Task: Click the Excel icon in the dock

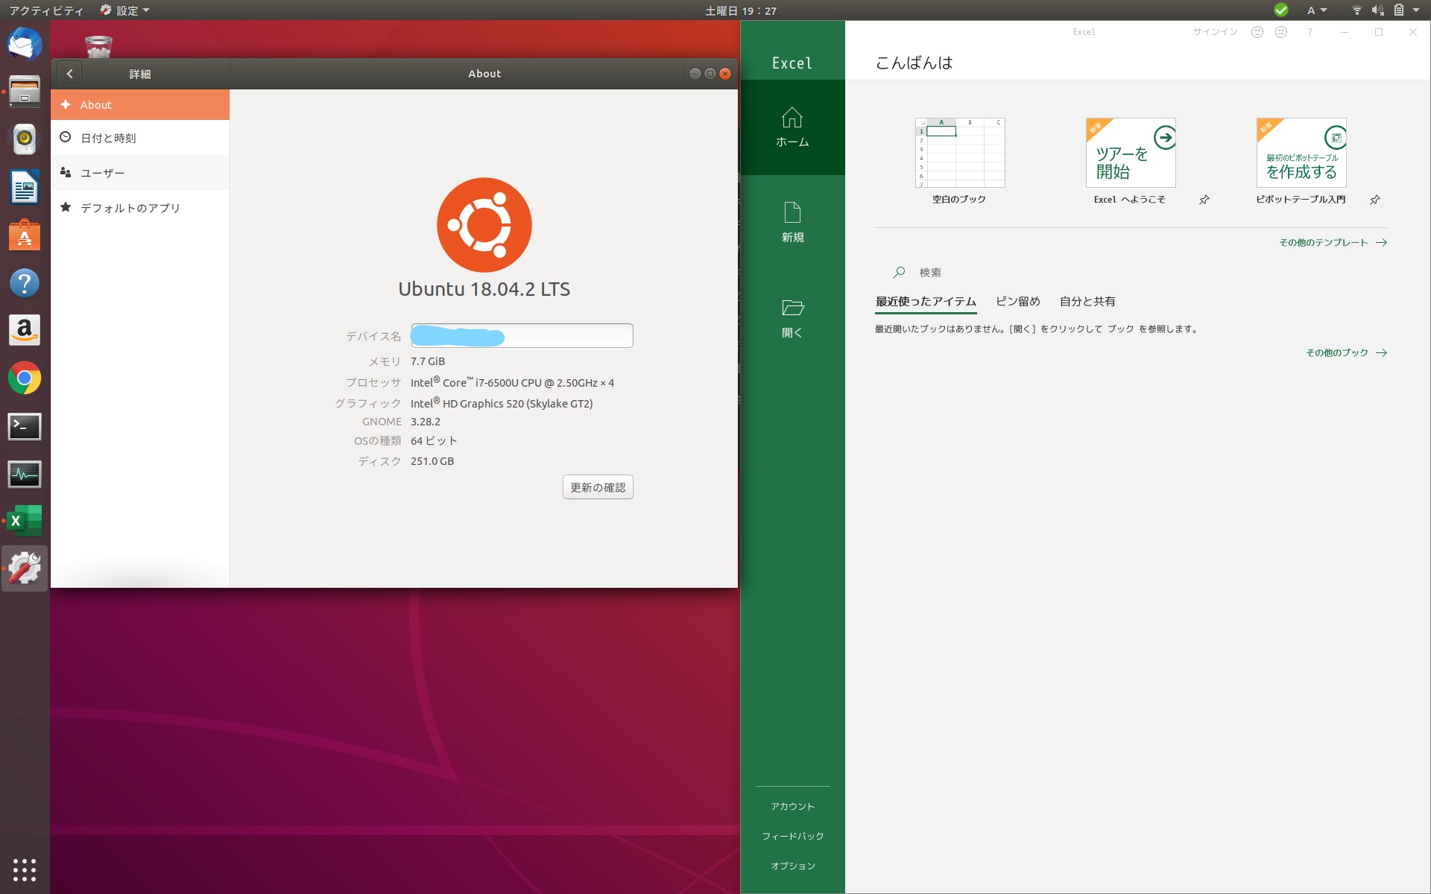Action: pyautogui.click(x=24, y=521)
